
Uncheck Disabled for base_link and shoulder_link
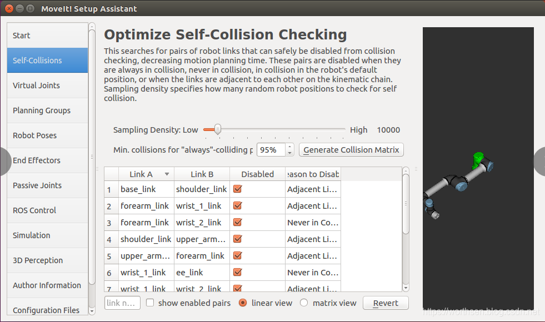238,189
